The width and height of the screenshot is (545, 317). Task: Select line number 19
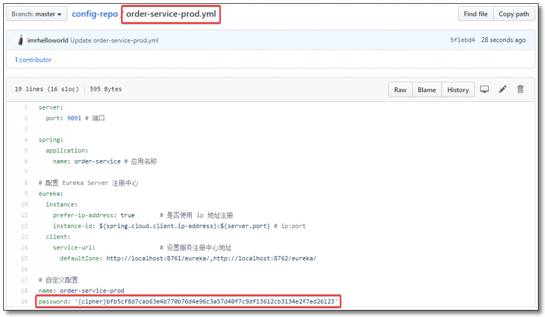tap(24, 301)
